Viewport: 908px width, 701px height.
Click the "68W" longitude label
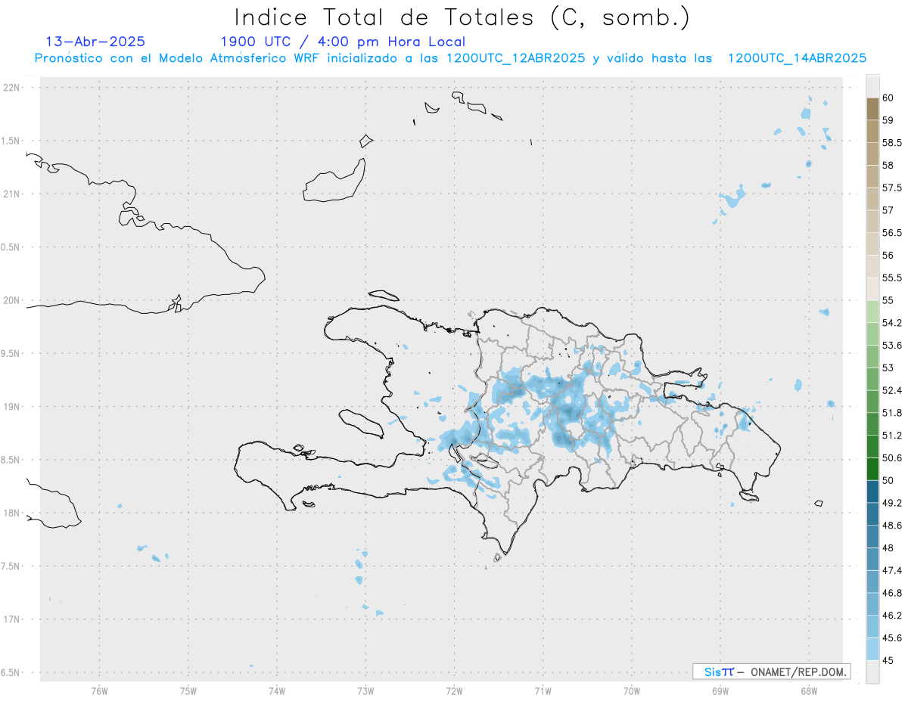click(x=808, y=690)
